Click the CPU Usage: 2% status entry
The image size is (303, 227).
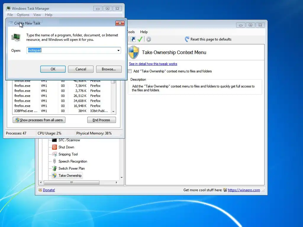[49, 133]
